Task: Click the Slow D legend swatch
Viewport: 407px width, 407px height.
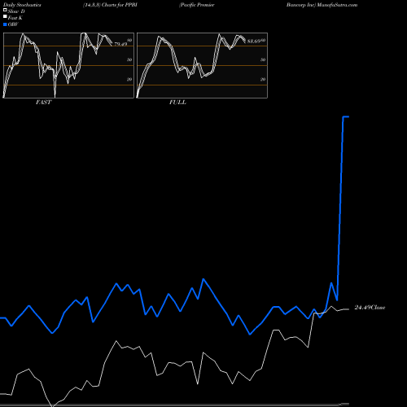Action: [5, 10]
